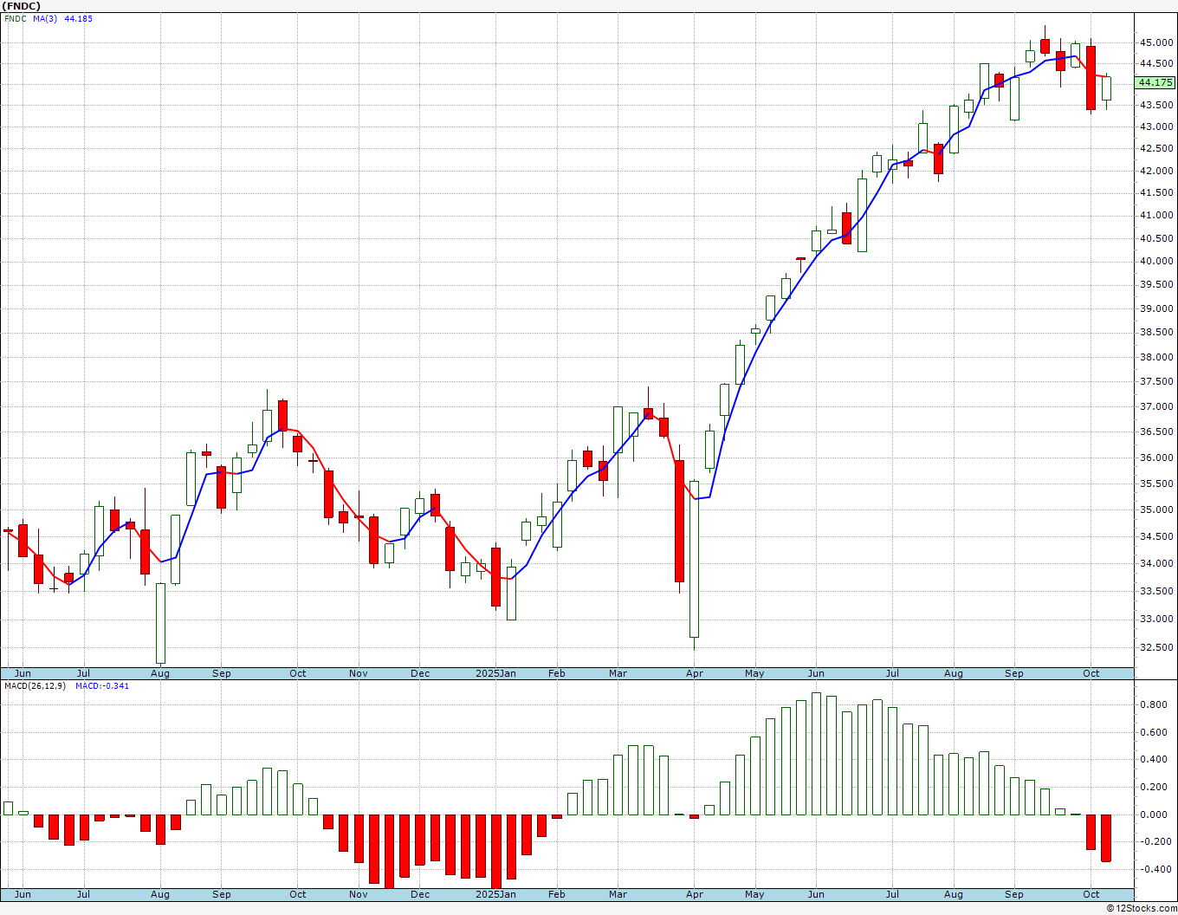Click 2025Jan on the MACD panel time axis
Image resolution: width=1178 pixels, height=915 pixels.
coord(496,894)
